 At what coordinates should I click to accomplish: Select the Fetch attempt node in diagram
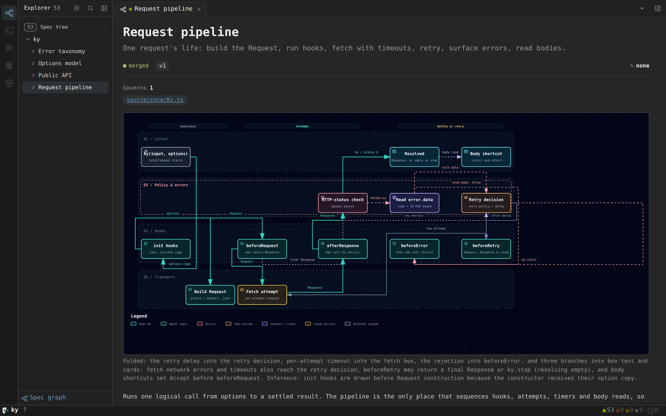click(x=262, y=295)
